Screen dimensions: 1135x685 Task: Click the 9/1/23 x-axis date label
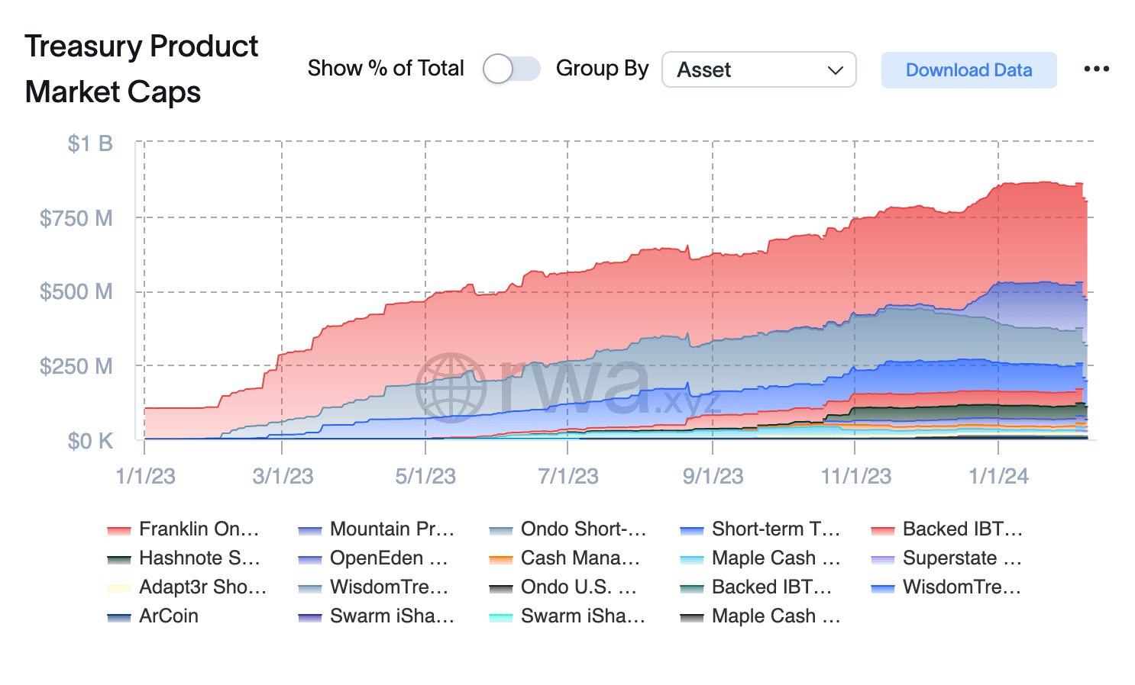(713, 476)
